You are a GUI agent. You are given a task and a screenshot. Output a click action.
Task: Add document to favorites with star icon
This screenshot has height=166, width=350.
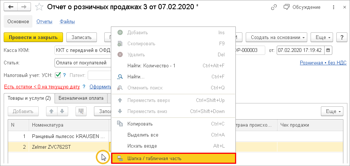pos(39,7)
